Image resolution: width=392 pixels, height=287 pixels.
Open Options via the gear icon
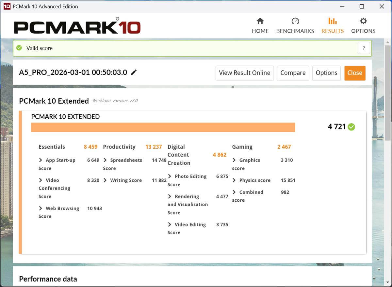click(363, 21)
